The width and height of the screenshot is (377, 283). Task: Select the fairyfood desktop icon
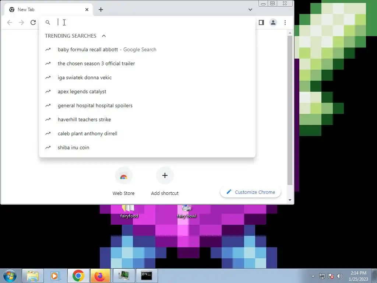(x=129, y=211)
